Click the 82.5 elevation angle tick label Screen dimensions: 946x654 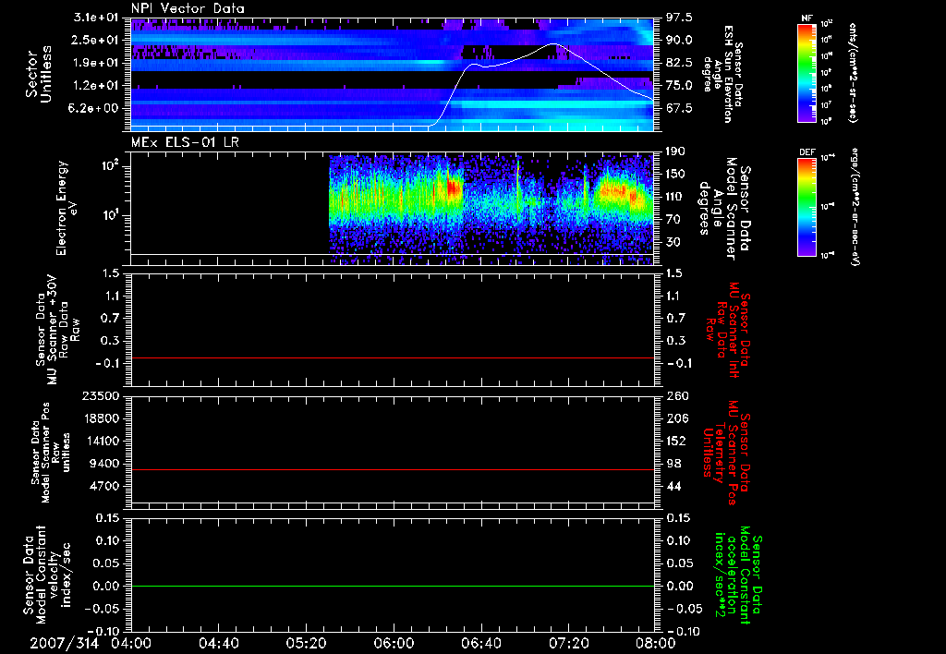point(679,63)
